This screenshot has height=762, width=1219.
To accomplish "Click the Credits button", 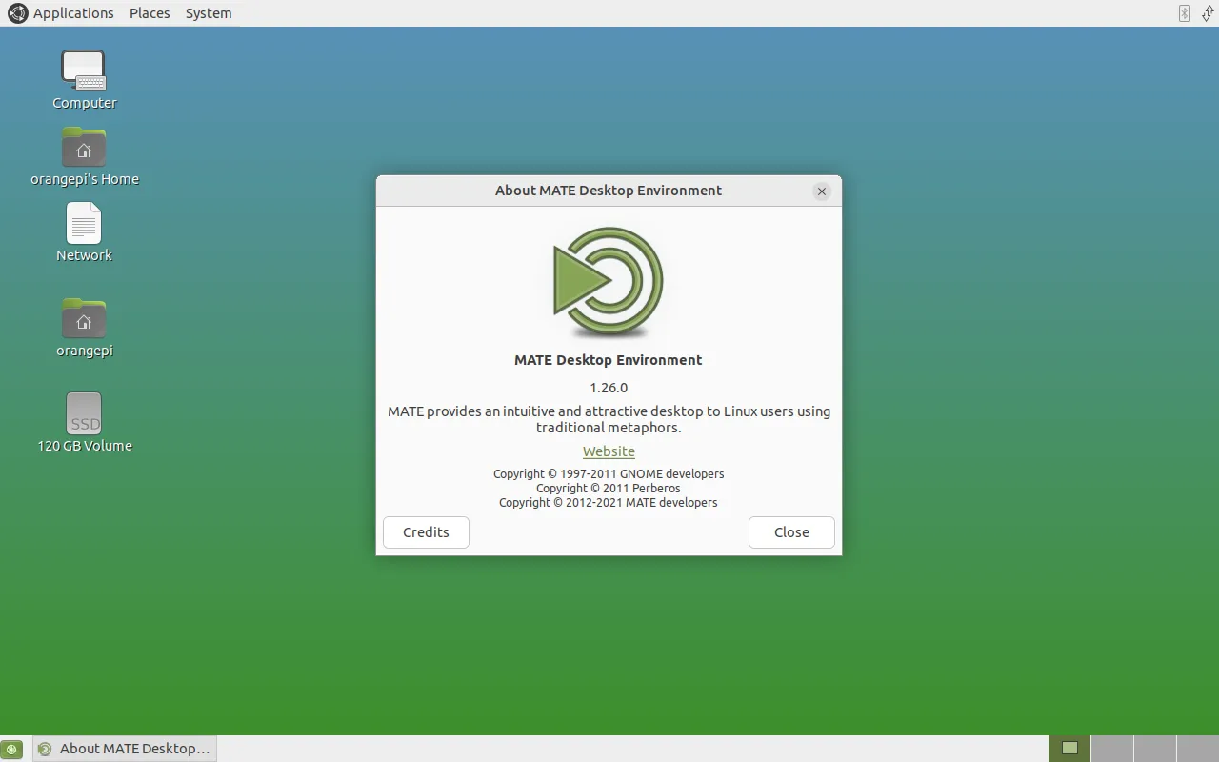I will tap(426, 532).
